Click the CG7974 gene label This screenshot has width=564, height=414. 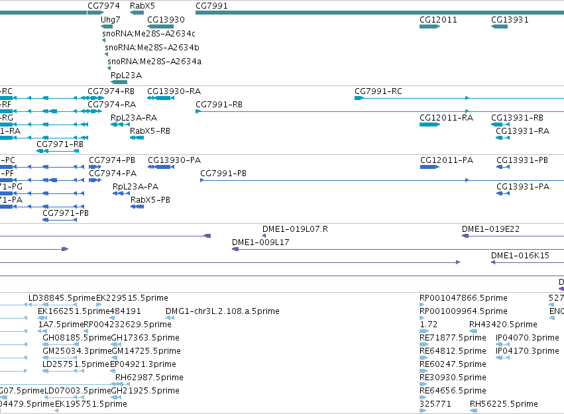pos(103,6)
